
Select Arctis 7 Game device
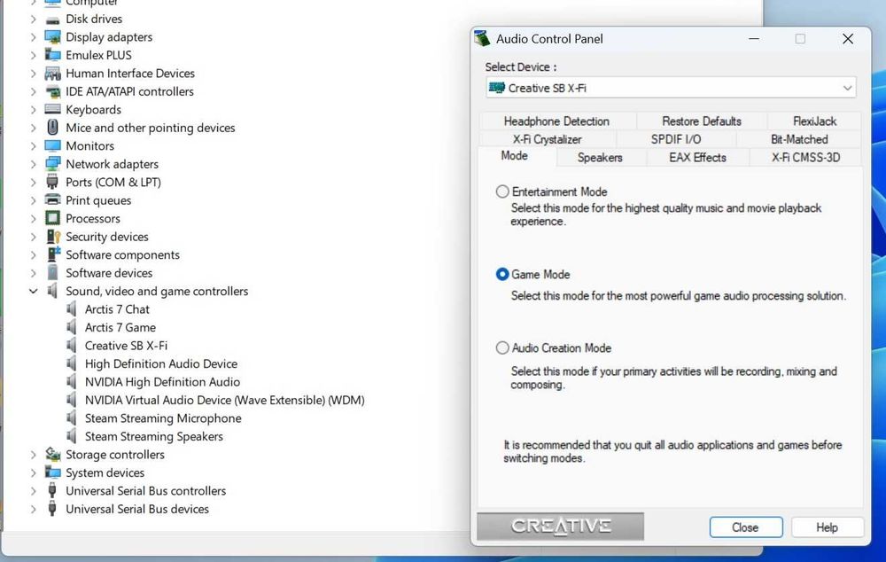[120, 327]
